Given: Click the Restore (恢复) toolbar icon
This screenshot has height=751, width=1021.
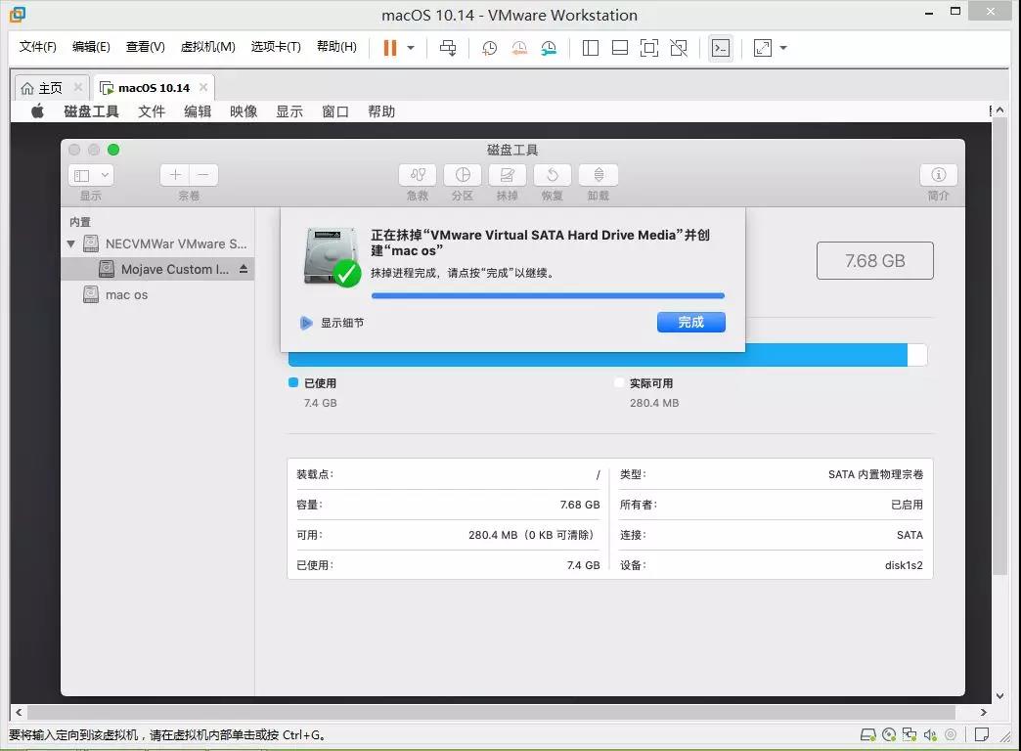Looking at the screenshot, I should 553,175.
